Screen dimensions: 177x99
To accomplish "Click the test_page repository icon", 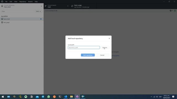I will [2, 22].
